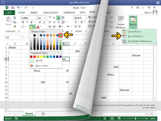
Task: Click the Wrap Text icon
Action: point(63,18)
